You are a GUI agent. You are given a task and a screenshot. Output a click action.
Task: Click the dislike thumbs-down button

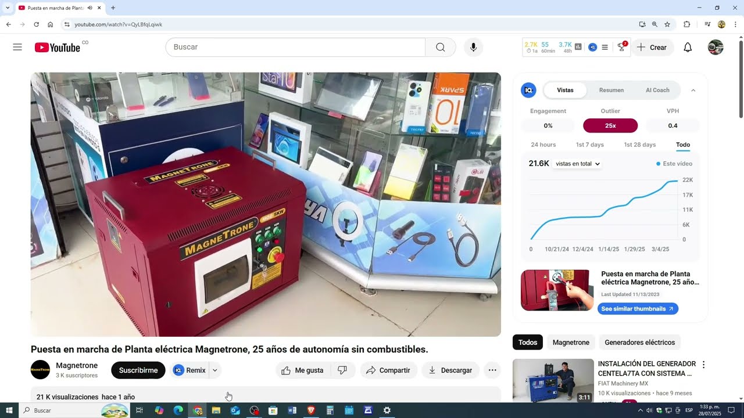pos(342,370)
